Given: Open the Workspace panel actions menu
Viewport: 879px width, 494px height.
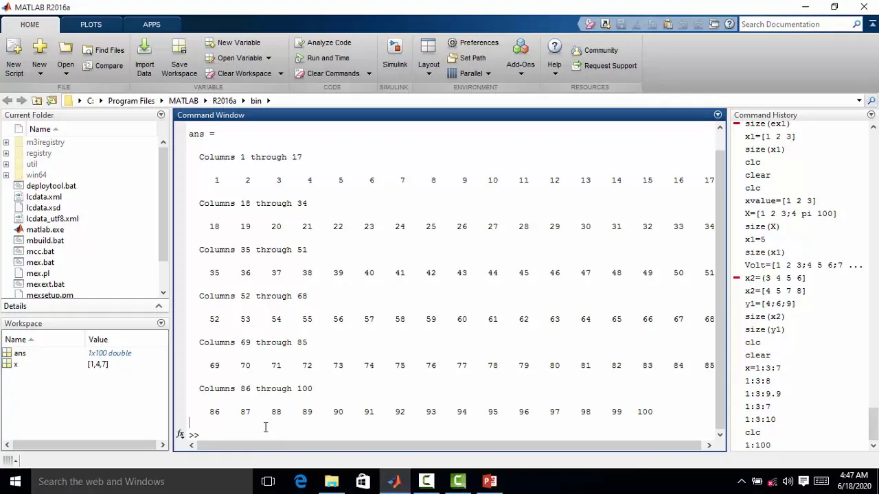Looking at the screenshot, I should point(161,323).
